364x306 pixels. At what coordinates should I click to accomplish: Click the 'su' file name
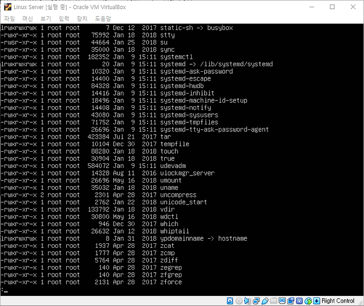[164, 42]
